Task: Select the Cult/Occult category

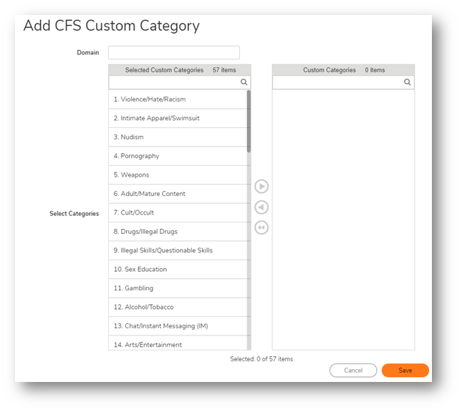Action: pyautogui.click(x=178, y=212)
